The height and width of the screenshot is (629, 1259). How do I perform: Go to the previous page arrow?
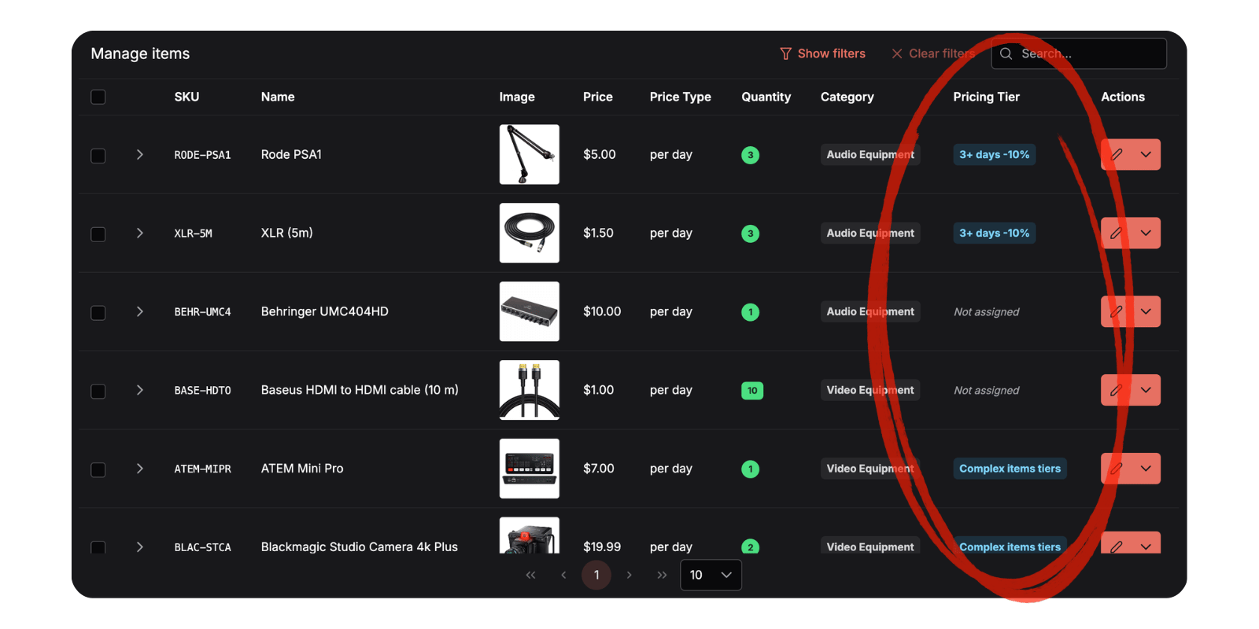563,575
